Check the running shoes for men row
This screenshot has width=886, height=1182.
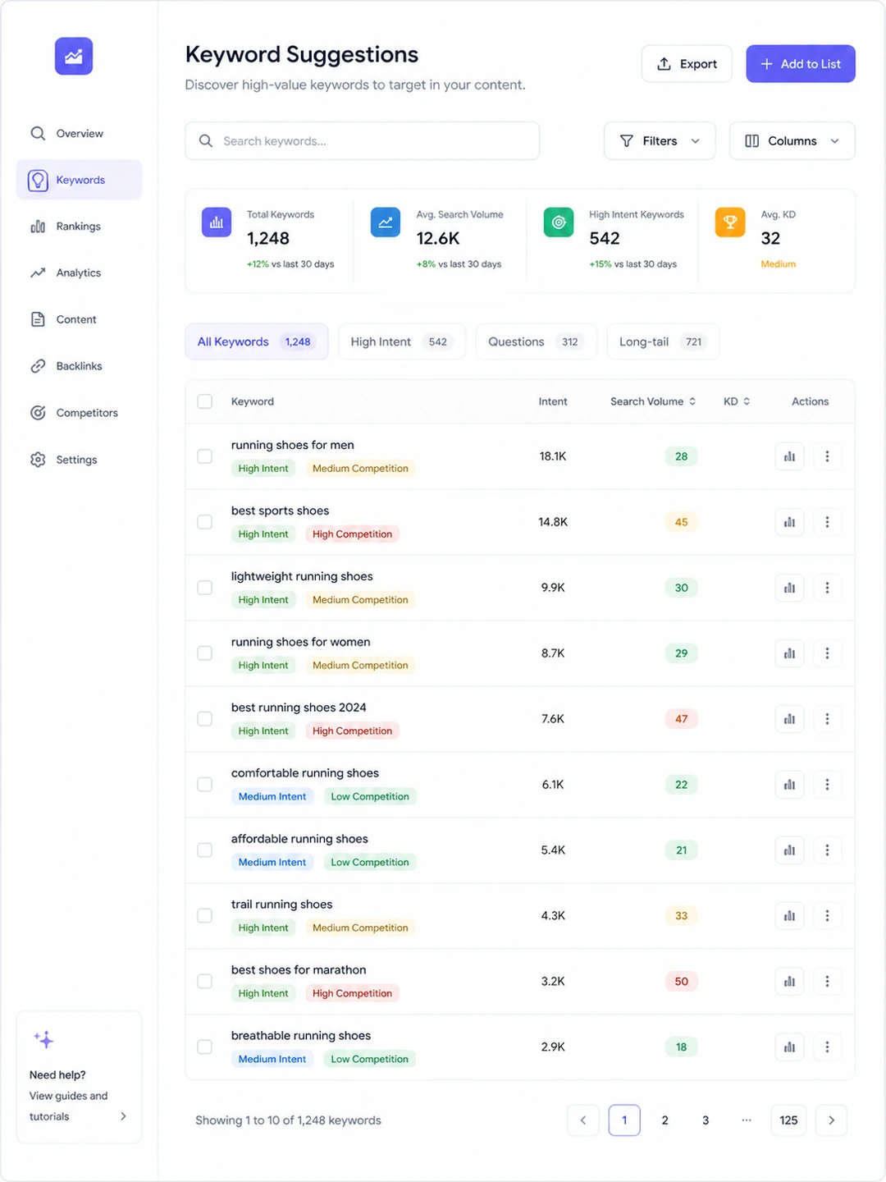tap(205, 456)
